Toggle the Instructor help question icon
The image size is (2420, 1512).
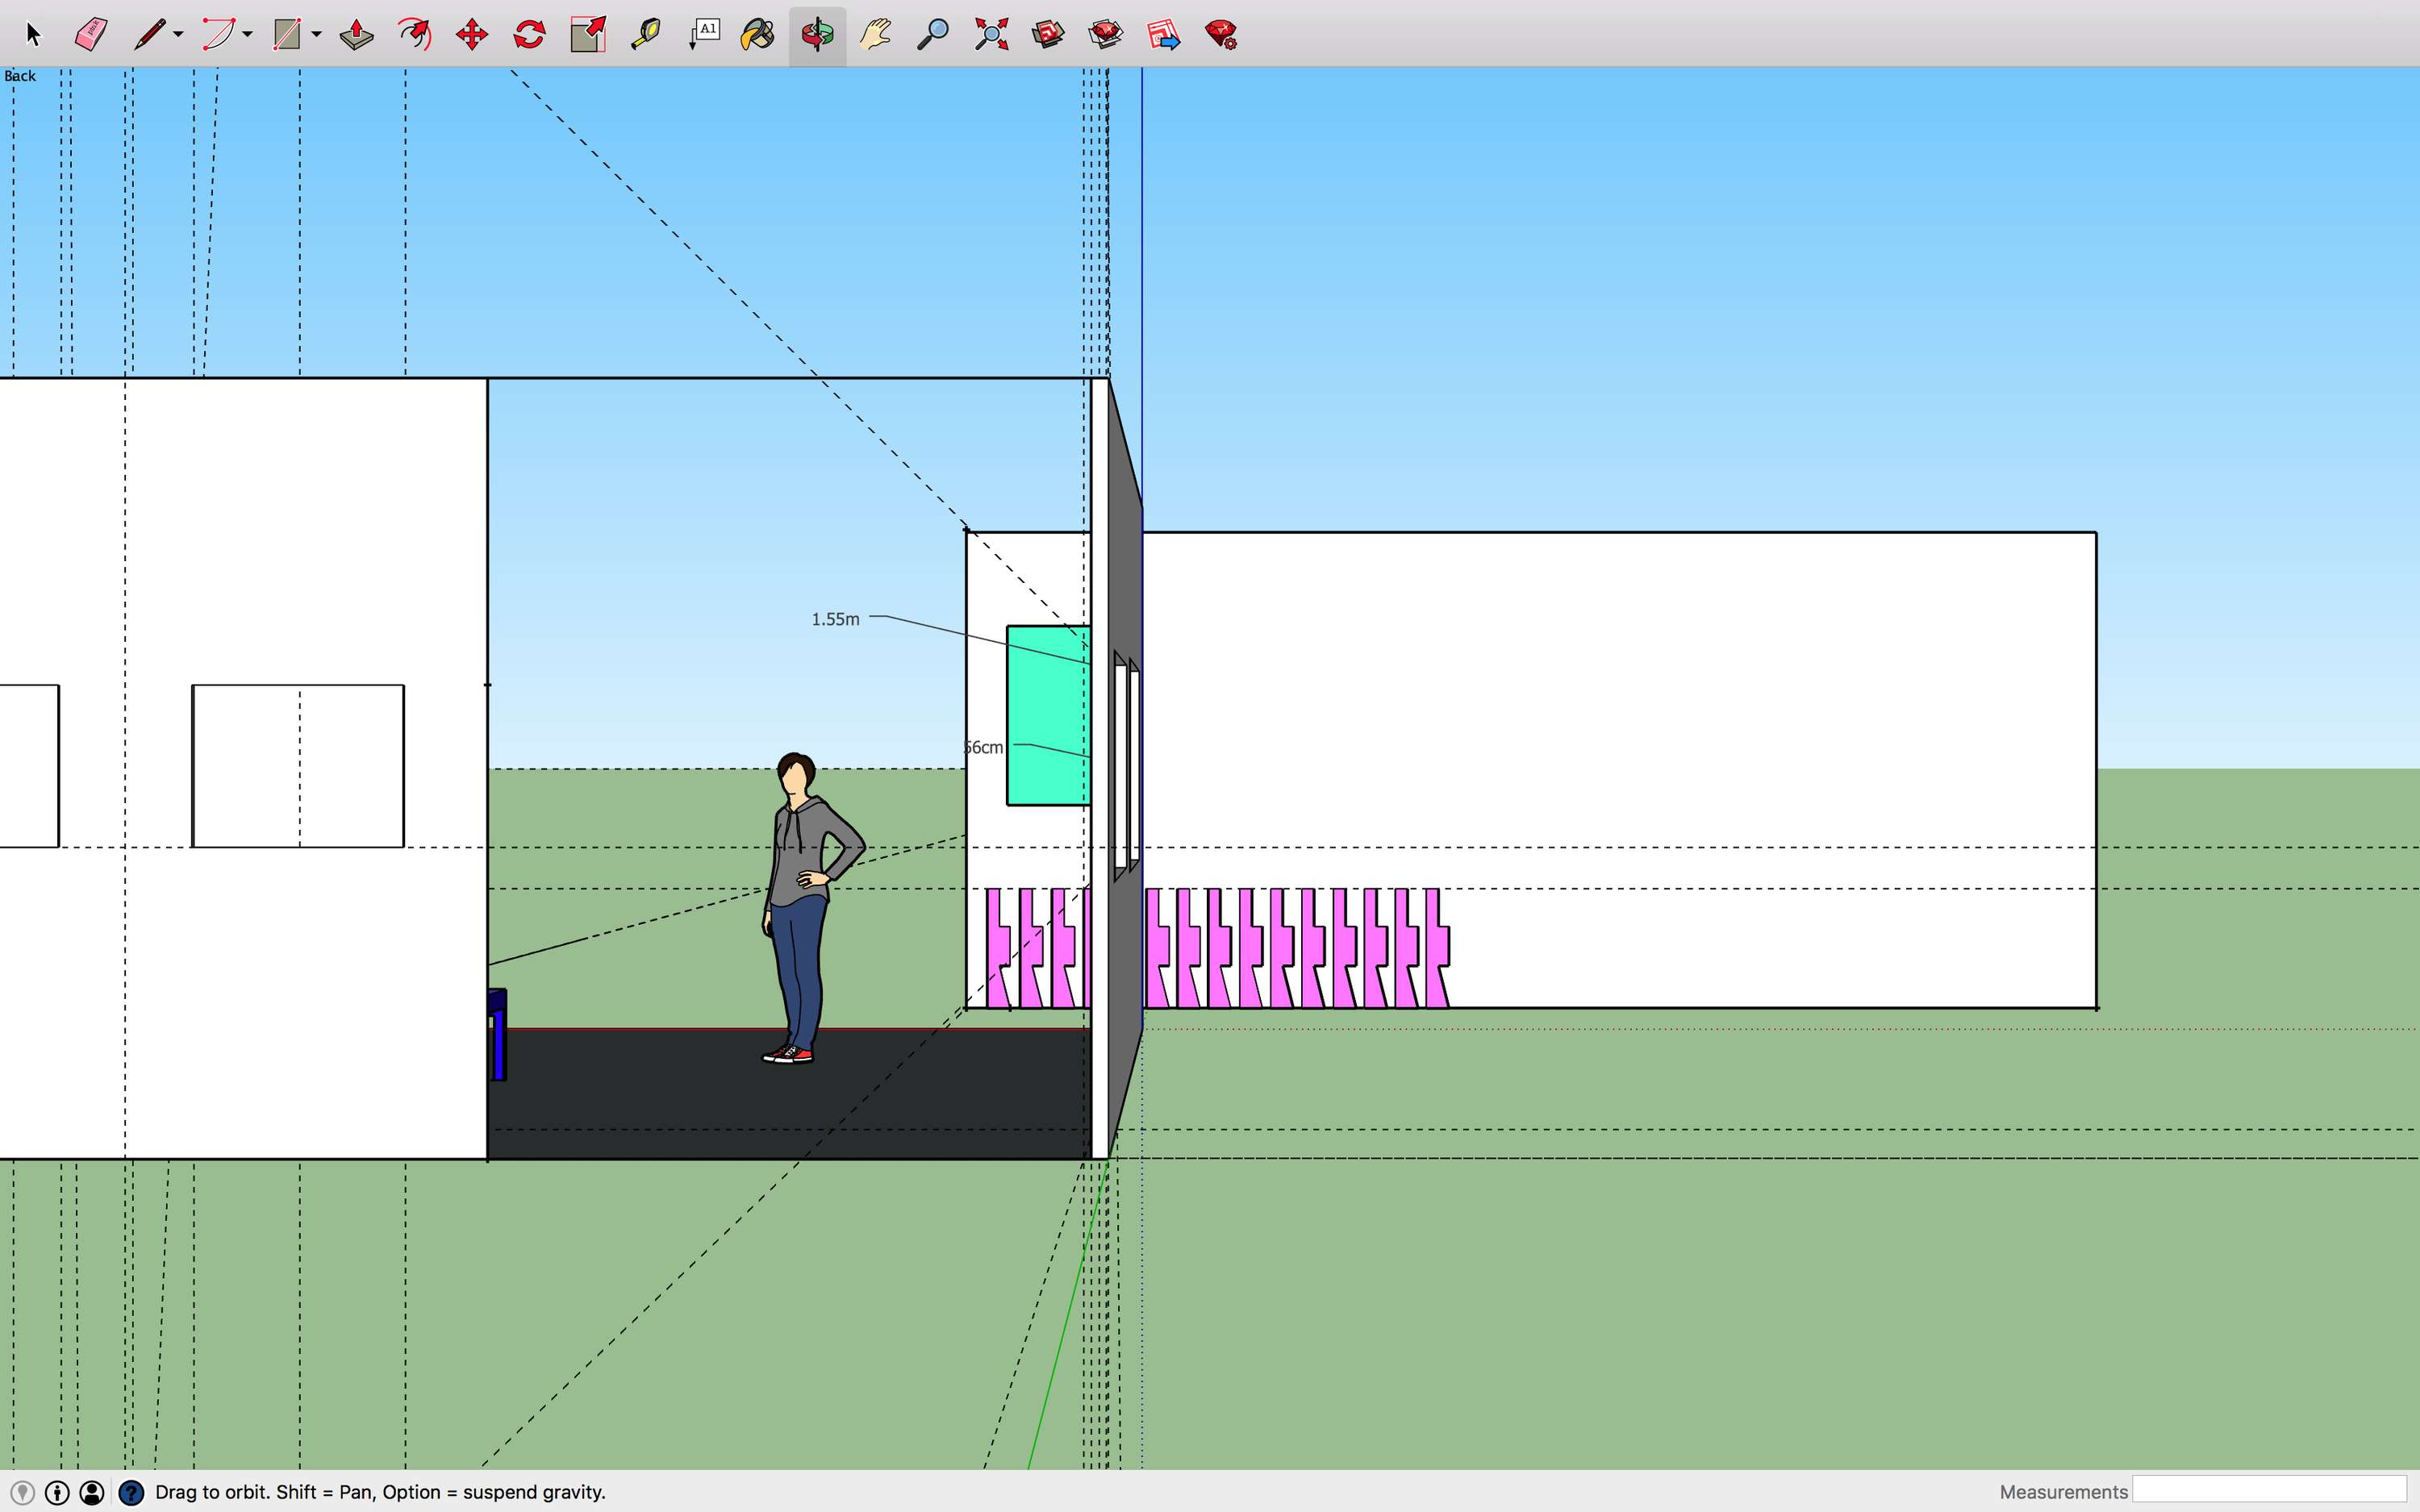131,1492
